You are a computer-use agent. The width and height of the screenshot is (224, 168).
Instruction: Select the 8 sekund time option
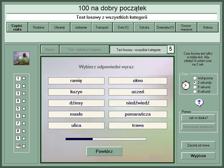coord(195,92)
